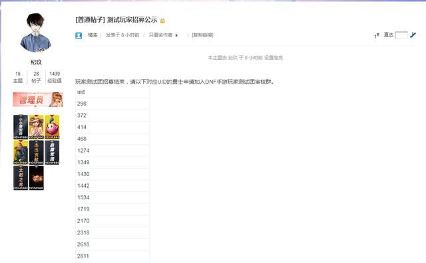Screen dimensions: 426x263
Task: View the 1439 经验值 stat
Action: 55,77
